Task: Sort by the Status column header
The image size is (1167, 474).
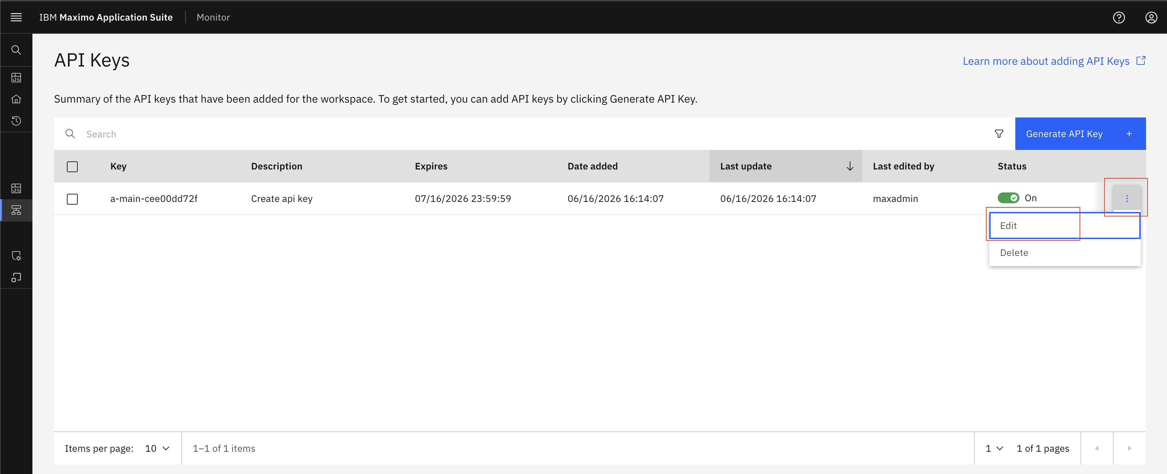Action: click(x=1012, y=166)
